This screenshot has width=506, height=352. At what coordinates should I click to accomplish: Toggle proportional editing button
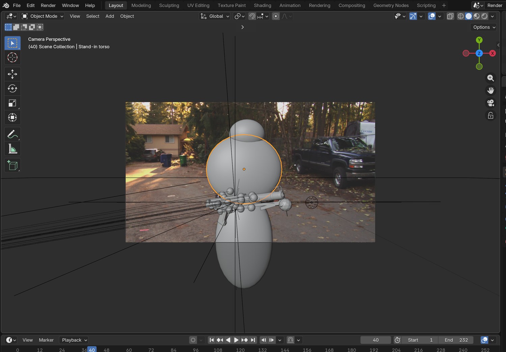point(276,16)
